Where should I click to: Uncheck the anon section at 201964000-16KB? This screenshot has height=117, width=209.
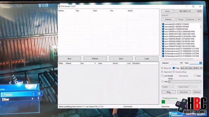coord(163,36)
